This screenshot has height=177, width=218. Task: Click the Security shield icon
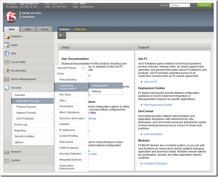(7, 88)
